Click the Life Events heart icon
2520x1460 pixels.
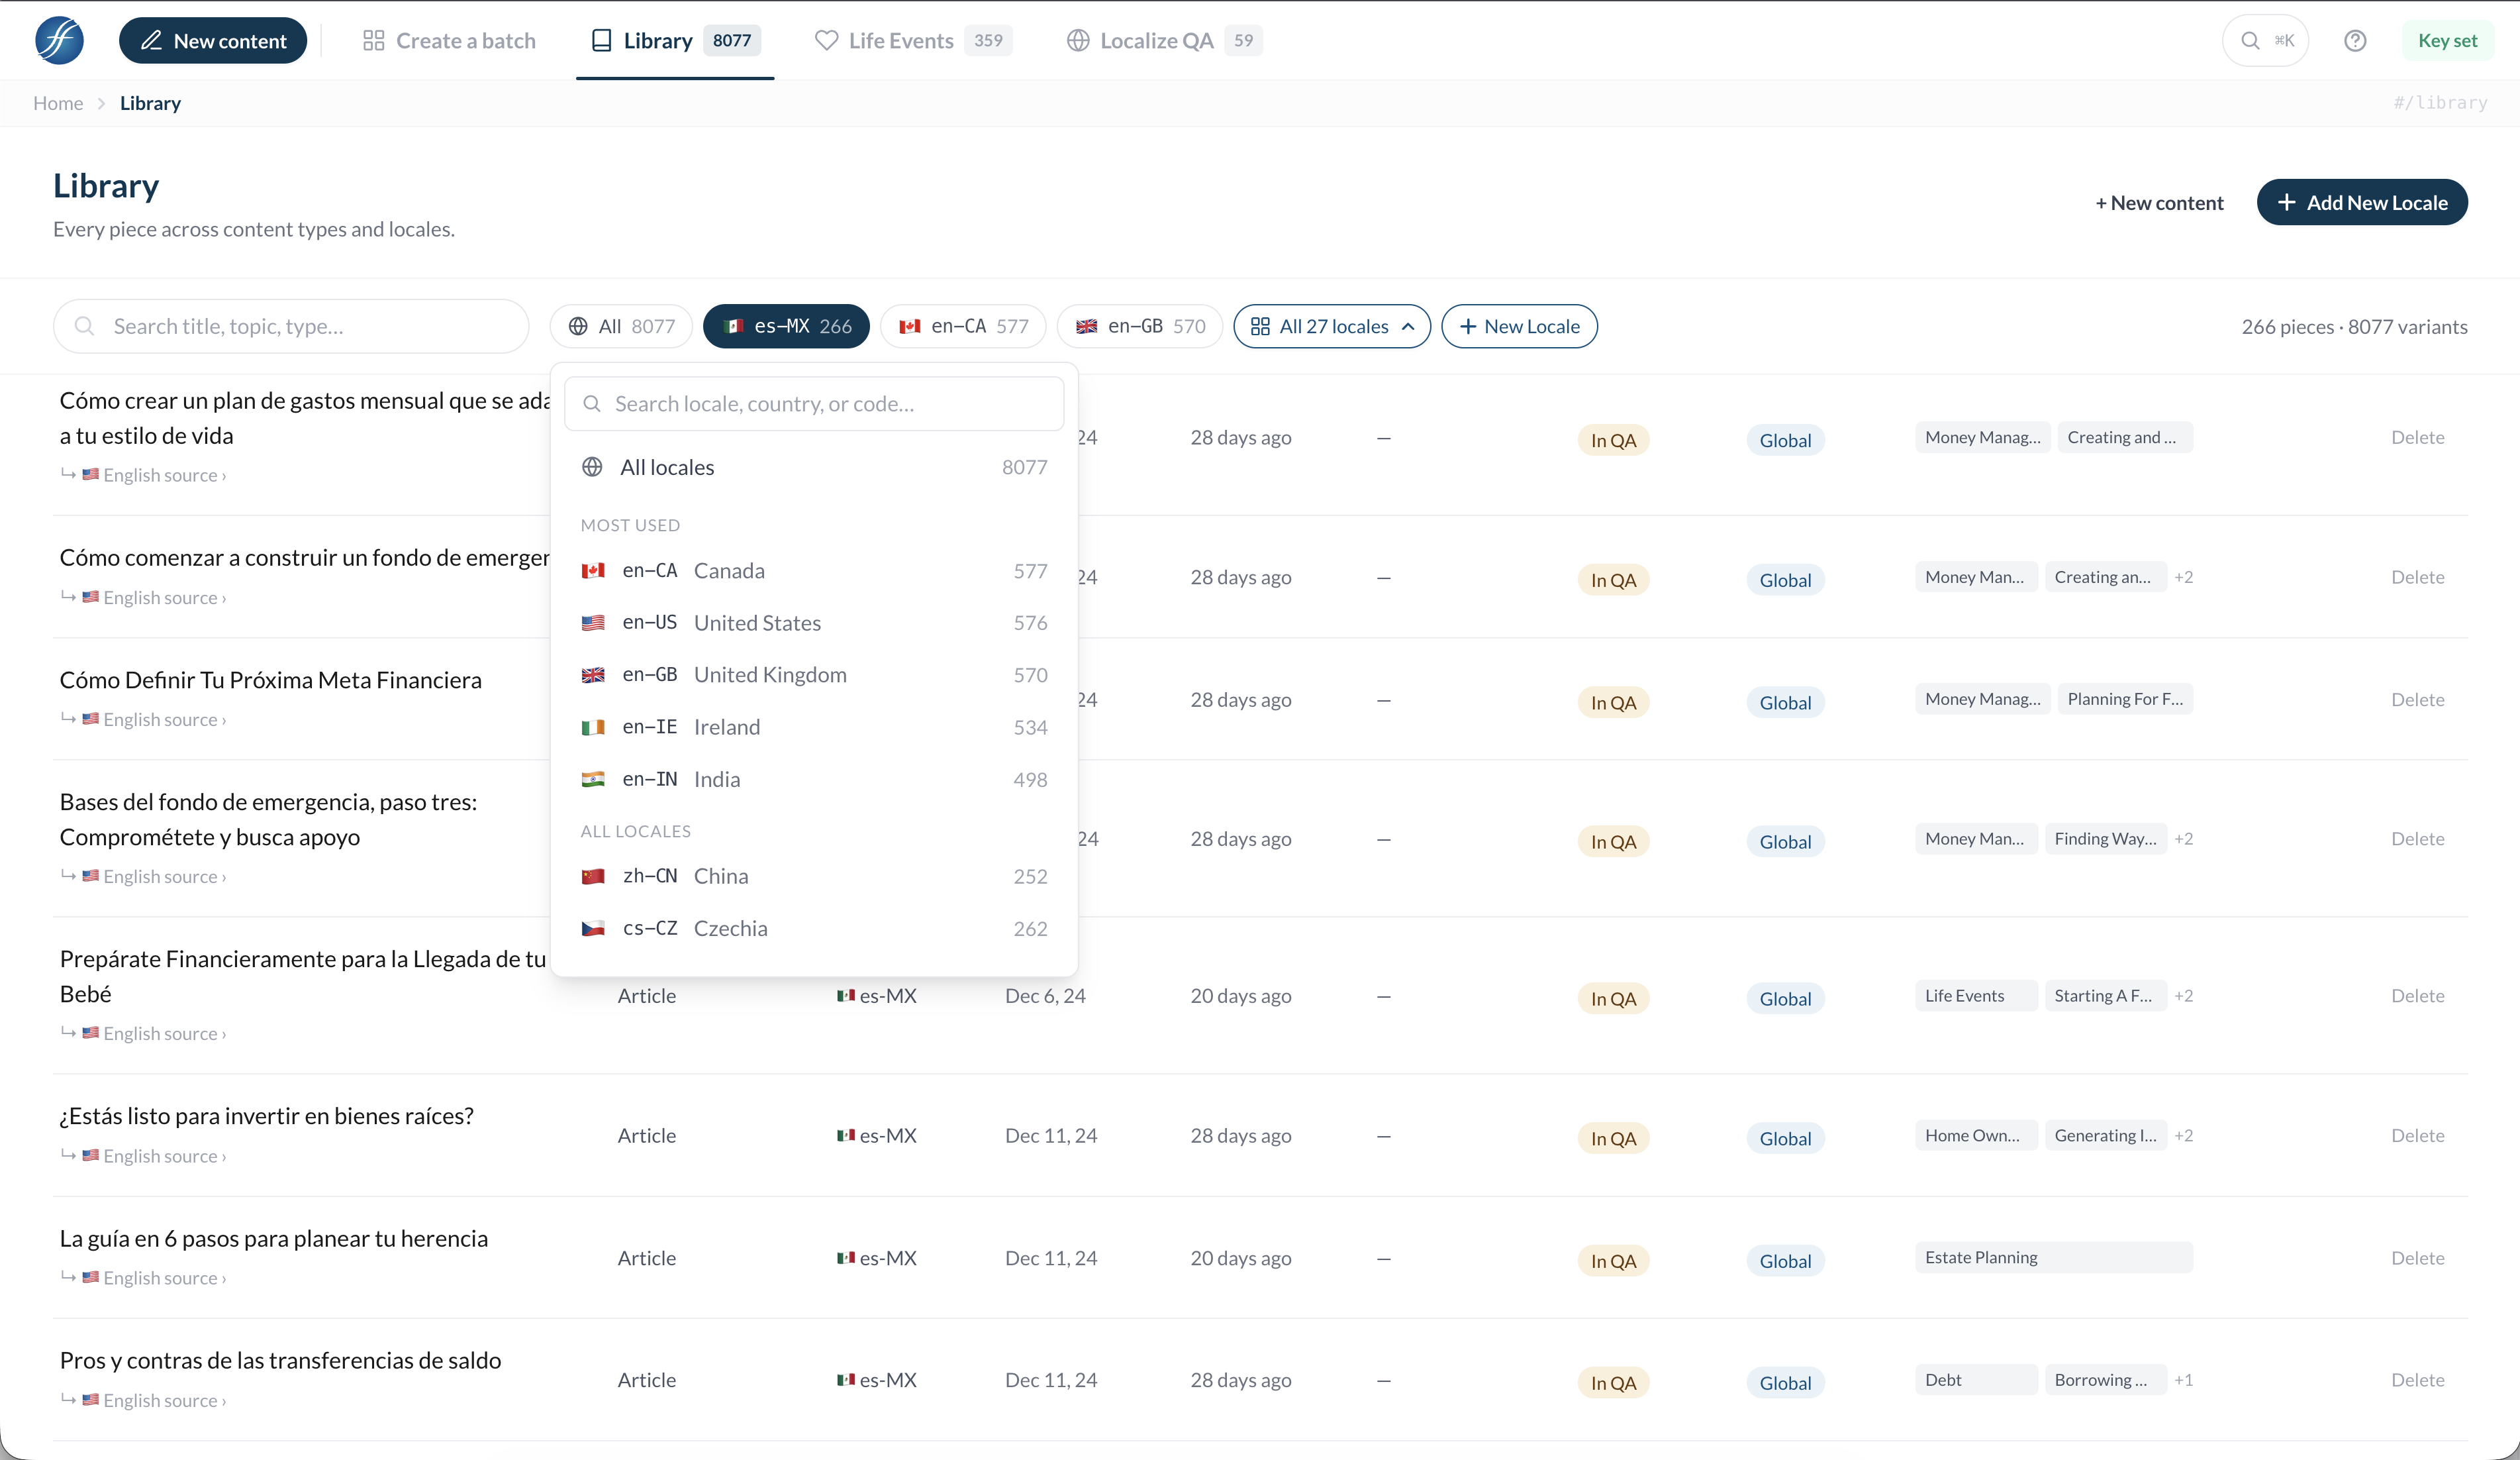826,40
